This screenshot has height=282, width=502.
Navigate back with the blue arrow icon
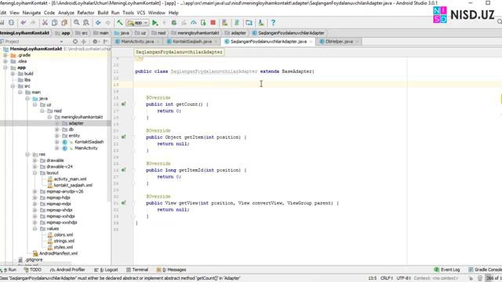click(x=98, y=23)
